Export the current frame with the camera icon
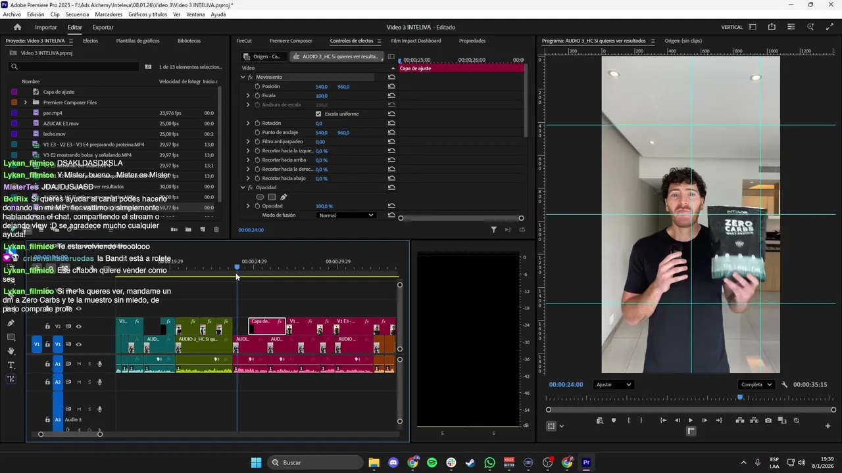842x473 pixels. coord(768,420)
